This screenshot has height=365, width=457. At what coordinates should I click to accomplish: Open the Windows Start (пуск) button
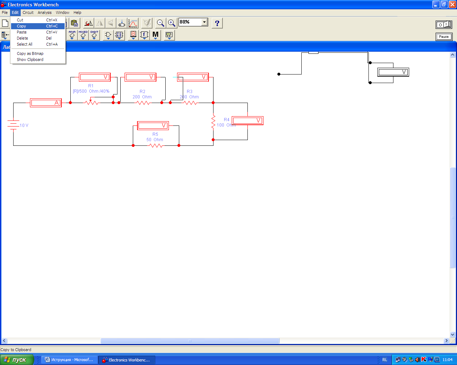click(x=17, y=360)
